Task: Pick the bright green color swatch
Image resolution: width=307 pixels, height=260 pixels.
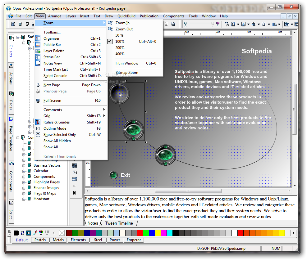Action: click(x=146, y=233)
